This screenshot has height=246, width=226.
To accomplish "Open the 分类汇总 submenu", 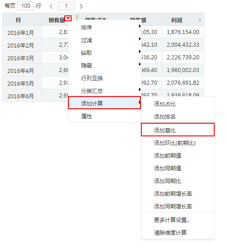I will (105, 91).
